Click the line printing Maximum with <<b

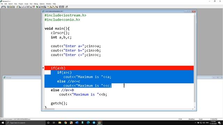tap(83, 94)
